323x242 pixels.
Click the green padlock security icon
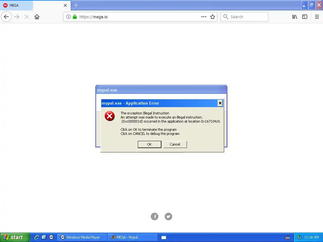pos(75,17)
